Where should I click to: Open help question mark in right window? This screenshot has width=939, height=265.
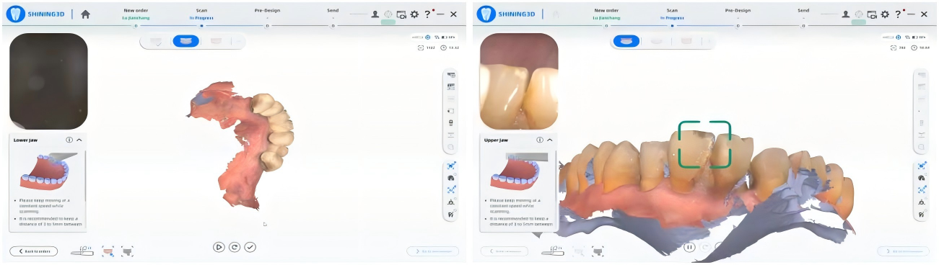click(x=898, y=14)
